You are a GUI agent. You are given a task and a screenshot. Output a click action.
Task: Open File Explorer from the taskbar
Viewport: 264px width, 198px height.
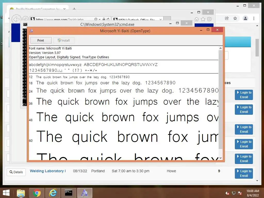pos(21,193)
